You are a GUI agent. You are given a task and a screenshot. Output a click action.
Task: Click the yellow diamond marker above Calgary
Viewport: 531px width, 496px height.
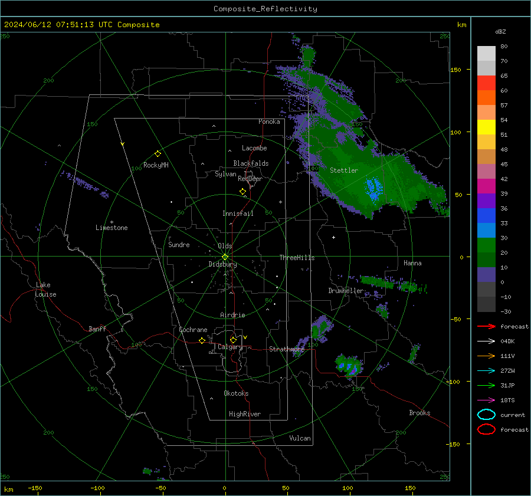(233, 340)
